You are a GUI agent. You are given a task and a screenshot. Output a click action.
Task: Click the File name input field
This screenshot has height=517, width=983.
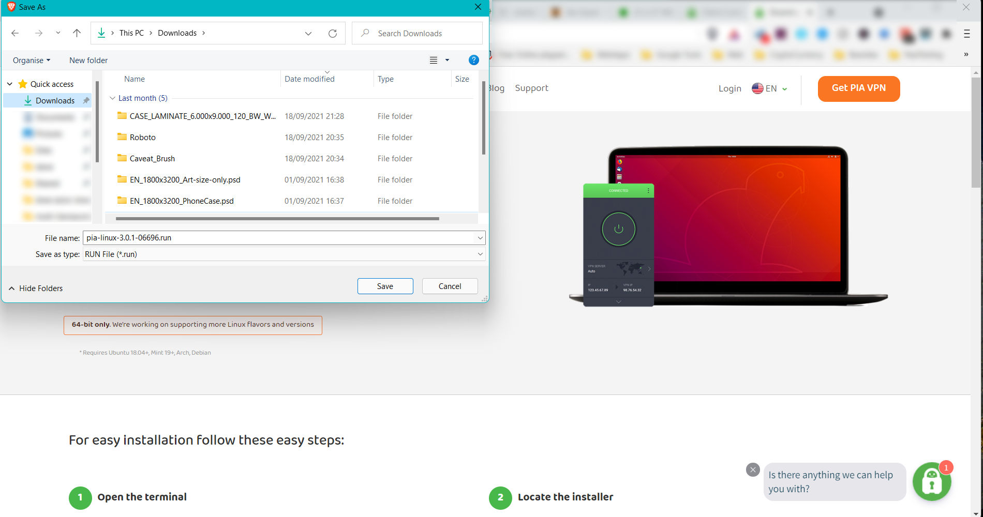279,238
